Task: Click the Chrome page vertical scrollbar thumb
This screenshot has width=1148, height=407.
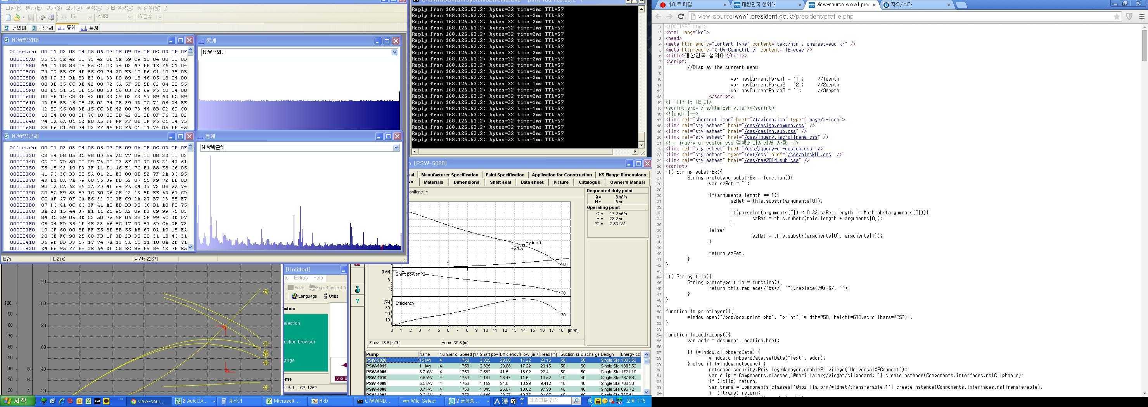Action: [x=1144, y=46]
